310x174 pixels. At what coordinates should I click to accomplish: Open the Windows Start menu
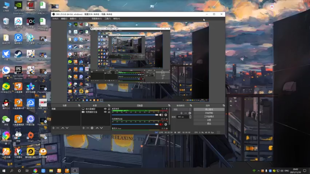pyautogui.click(x=4, y=171)
